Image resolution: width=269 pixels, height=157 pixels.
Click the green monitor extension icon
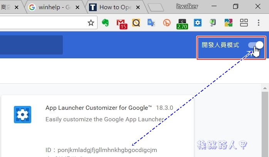213,23
